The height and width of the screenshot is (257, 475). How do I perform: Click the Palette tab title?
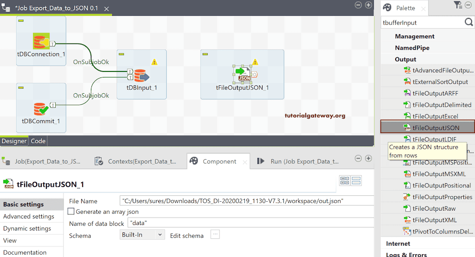pos(405,8)
